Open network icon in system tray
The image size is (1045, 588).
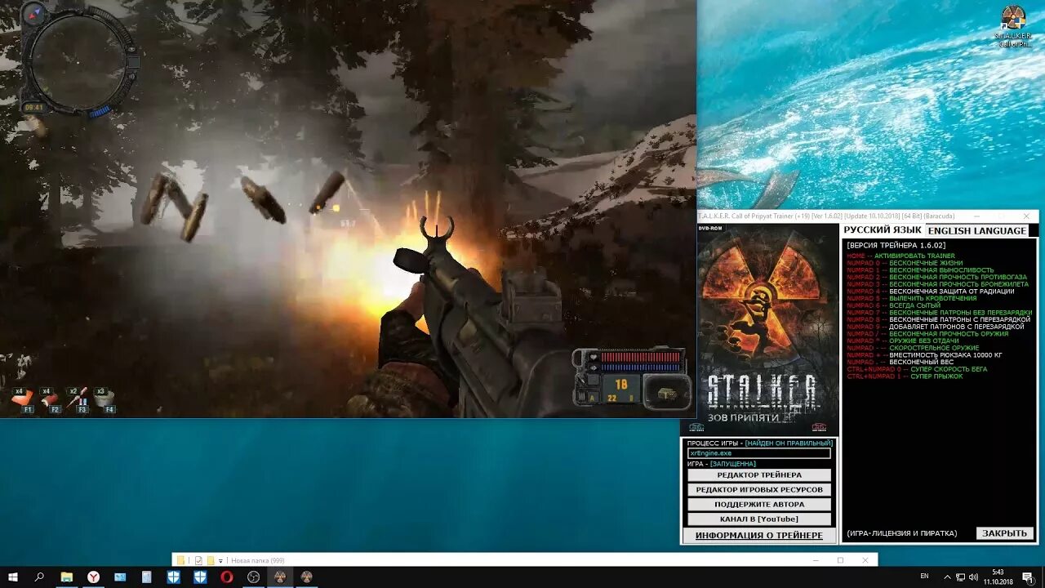click(960, 577)
